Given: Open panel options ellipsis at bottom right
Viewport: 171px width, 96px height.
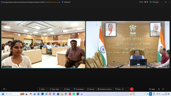Looking at the screenshot, I should point(167,89).
